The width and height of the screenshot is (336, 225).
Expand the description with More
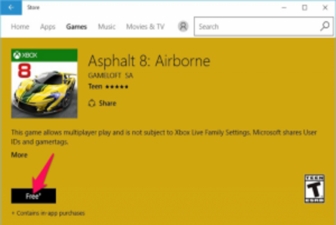pyautogui.click(x=19, y=155)
